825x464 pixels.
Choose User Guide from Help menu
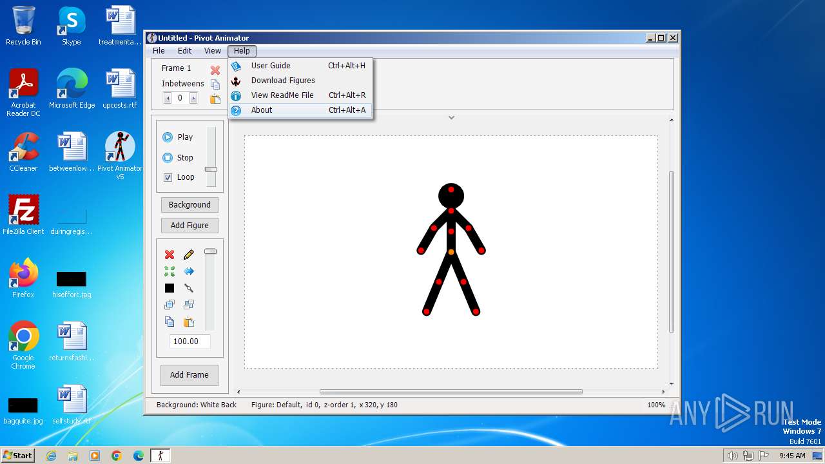click(300, 66)
